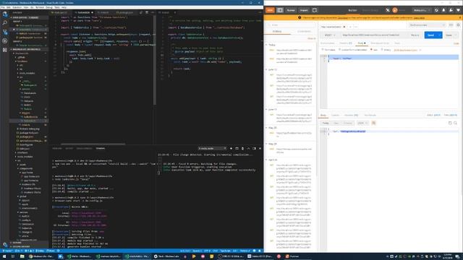The image size is (463, 260).
Task: Click the editor horizontal scrollbar
Action: 93,144
